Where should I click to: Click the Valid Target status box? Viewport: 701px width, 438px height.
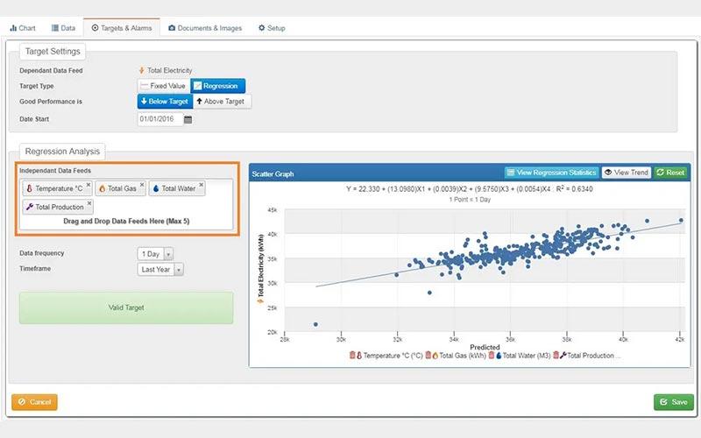coord(126,308)
